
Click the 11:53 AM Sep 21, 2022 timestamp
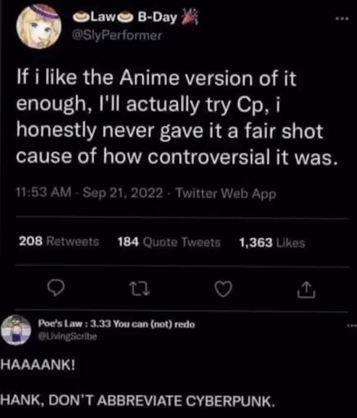[x=90, y=193]
